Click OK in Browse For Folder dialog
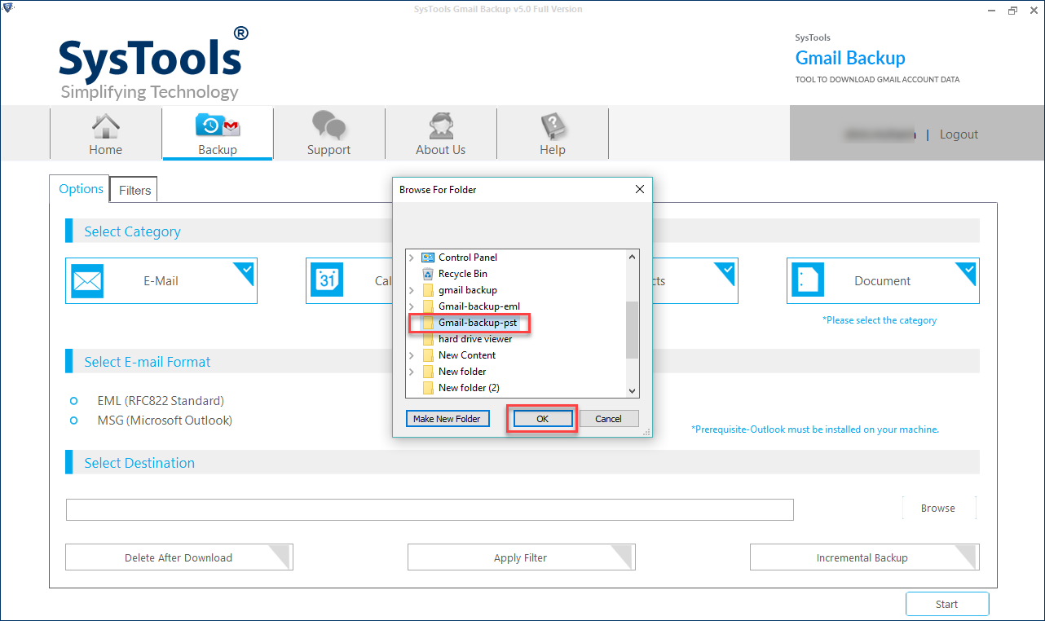The image size is (1045, 621). [542, 418]
